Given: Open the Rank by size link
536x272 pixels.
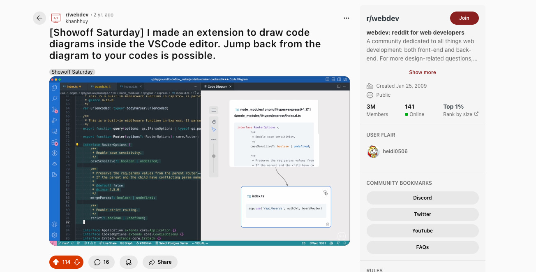Looking at the screenshot, I should pos(461,114).
